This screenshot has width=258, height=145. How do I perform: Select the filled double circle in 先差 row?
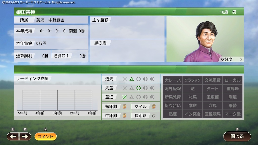152,88
